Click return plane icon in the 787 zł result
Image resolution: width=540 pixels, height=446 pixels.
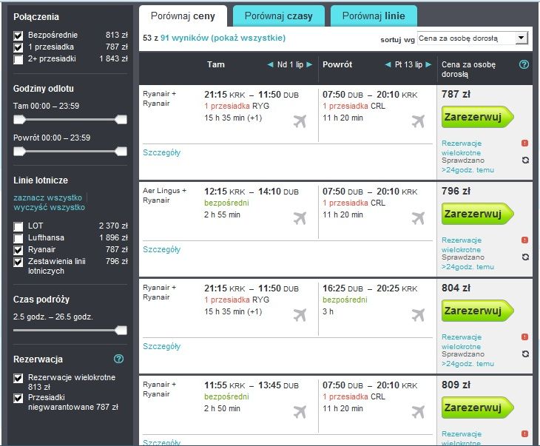pyautogui.click(x=418, y=121)
